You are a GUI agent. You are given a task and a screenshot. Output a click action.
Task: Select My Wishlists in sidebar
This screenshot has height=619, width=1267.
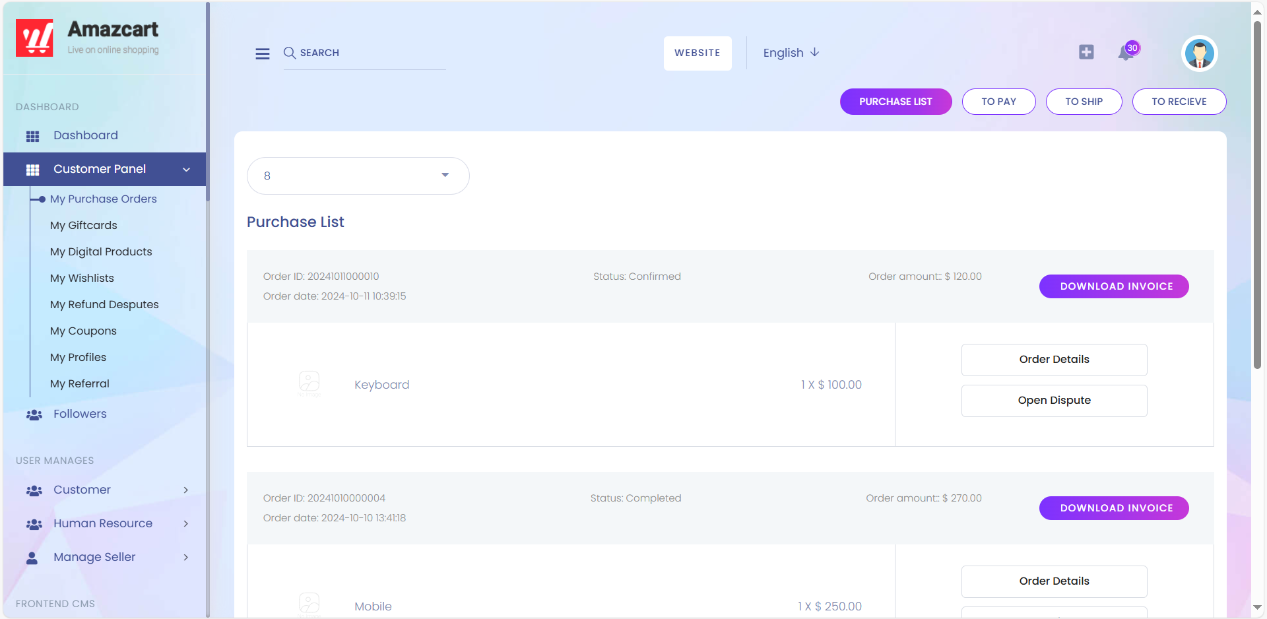coord(82,278)
